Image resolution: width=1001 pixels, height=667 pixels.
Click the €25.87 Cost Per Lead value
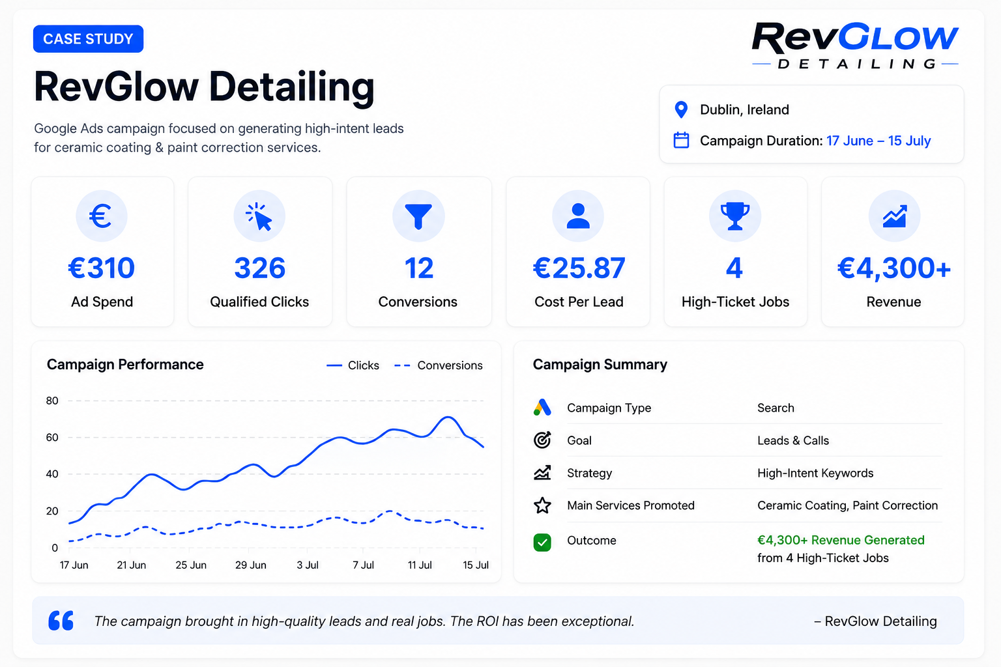[x=579, y=268]
